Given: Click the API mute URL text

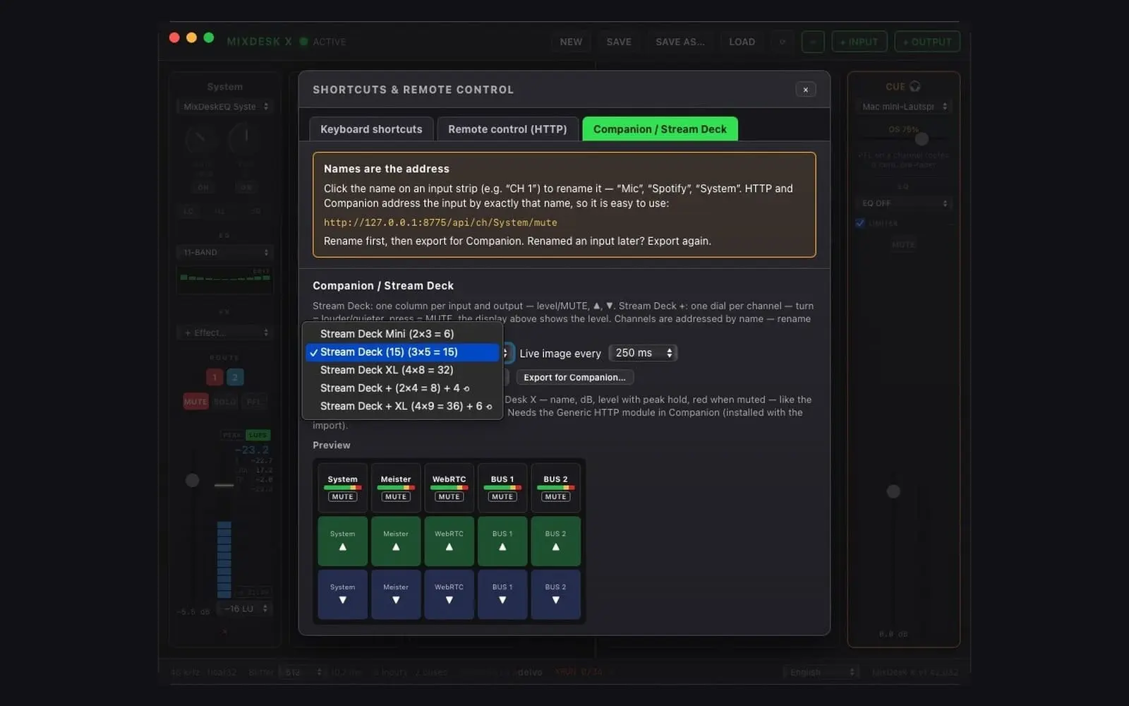Looking at the screenshot, I should click(x=440, y=222).
